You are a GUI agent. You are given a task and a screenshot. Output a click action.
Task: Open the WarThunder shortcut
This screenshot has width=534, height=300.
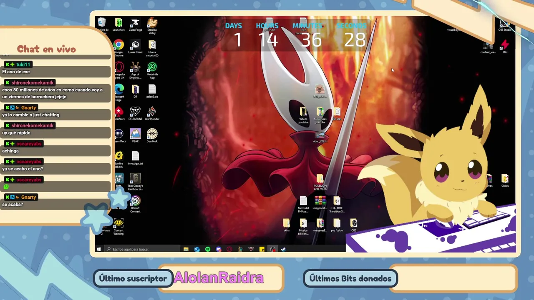pyautogui.click(x=152, y=114)
